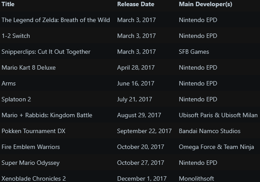Image resolution: width=260 pixels, height=182 pixels.
Task: Click the Title column header
Action: point(8,4)
